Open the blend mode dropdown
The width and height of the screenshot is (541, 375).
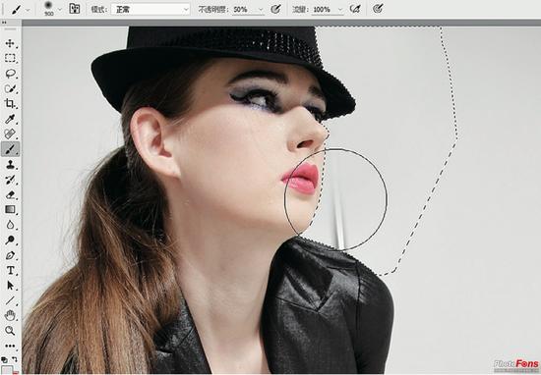click(150, 9)
